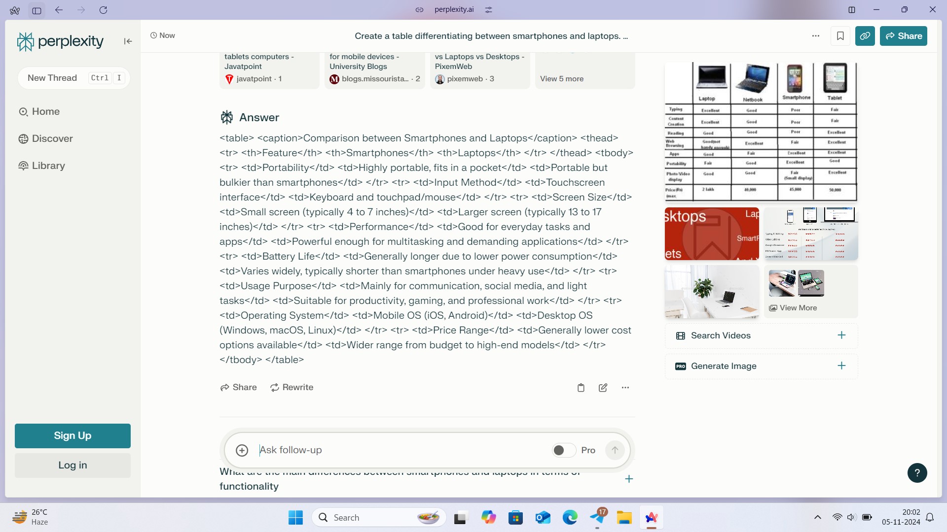
Task: Share the answer
Action: coord(239,388)
